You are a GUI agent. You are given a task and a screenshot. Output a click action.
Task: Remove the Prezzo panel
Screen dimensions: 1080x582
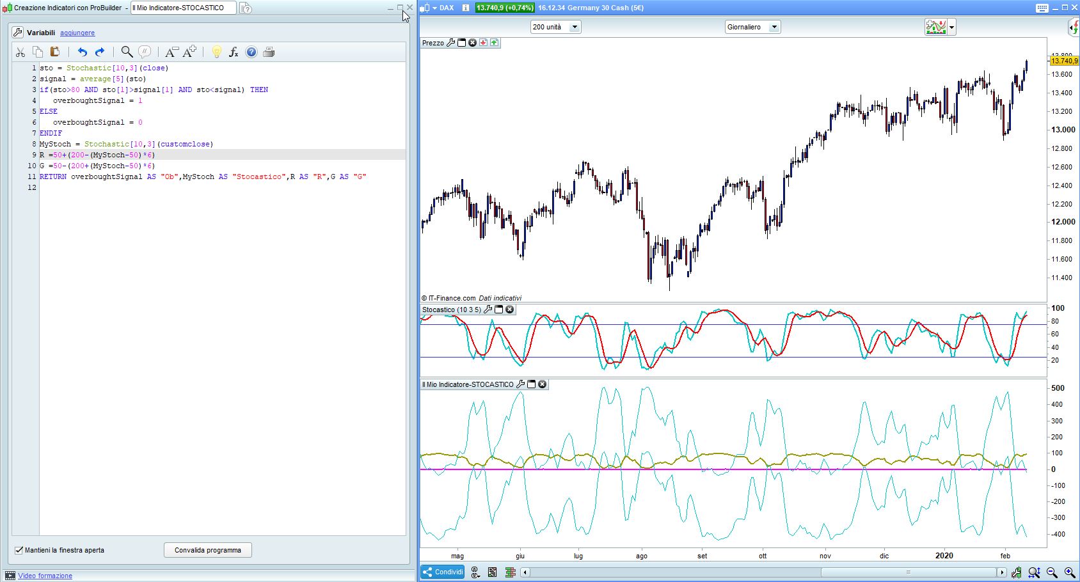point(472,43)
